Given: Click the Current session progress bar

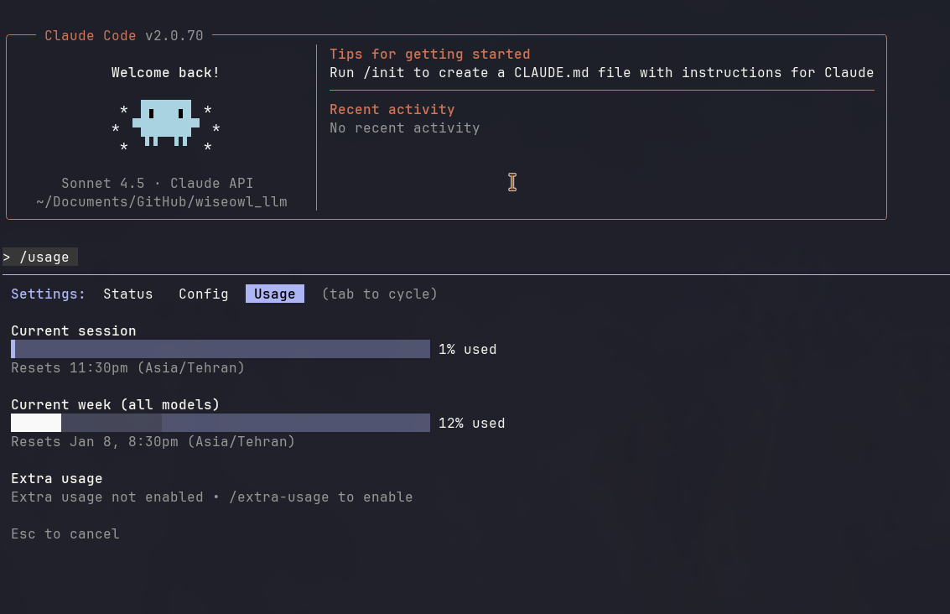Looking at the screenshot, I should (220, 349).
